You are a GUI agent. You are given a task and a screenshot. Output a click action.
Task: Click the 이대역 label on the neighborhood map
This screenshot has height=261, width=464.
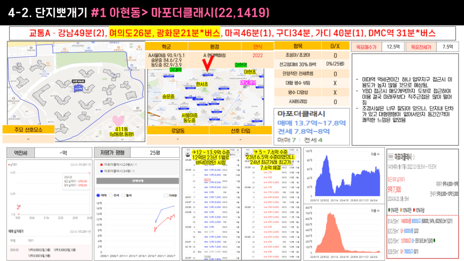175,70
